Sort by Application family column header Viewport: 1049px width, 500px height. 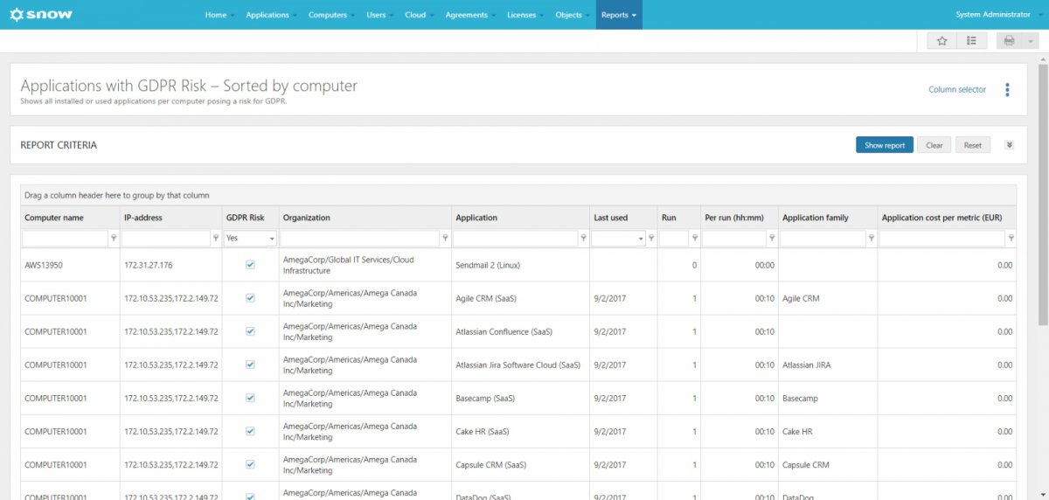828,218
